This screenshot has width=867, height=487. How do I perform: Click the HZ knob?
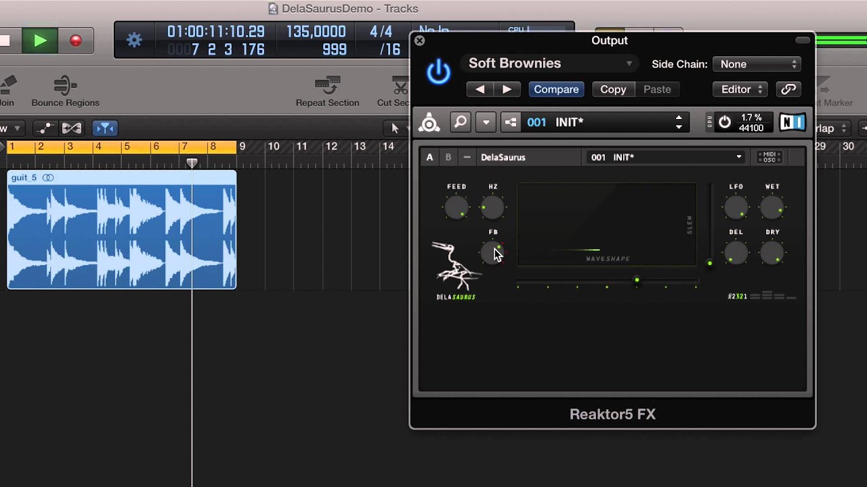pyautogui.click(x=492, y=207)
